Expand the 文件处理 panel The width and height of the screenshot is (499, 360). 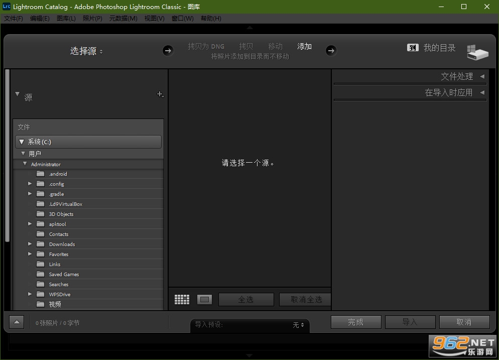point(482,76)
